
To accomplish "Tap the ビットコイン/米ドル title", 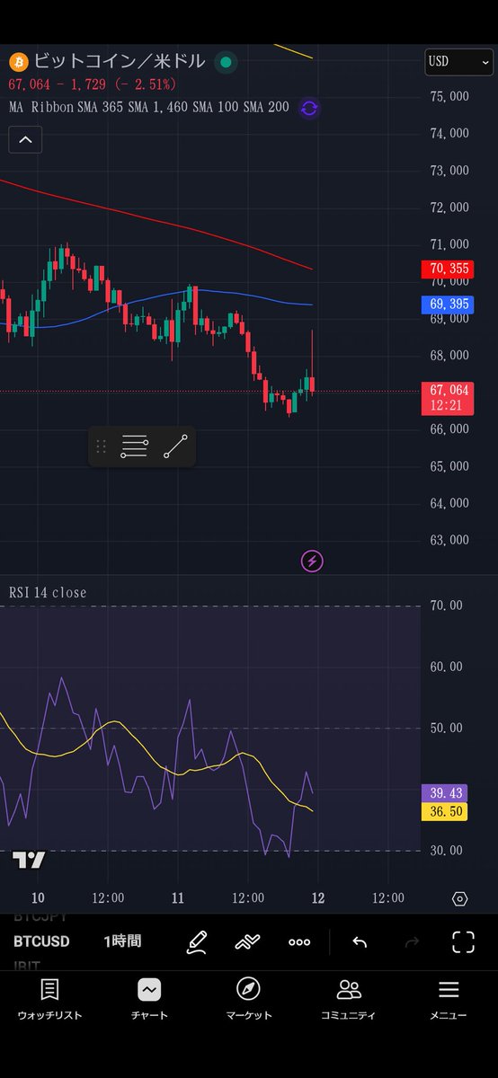I will click(120, 62).
